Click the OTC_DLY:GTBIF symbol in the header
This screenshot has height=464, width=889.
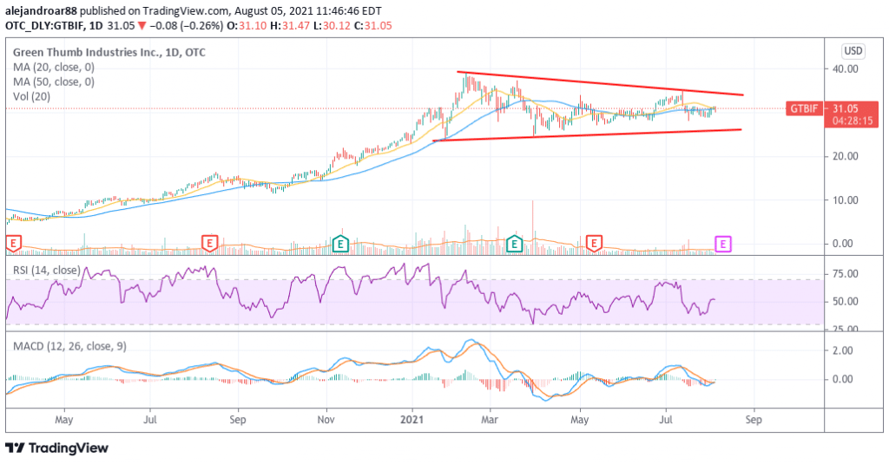coord(44,25)
